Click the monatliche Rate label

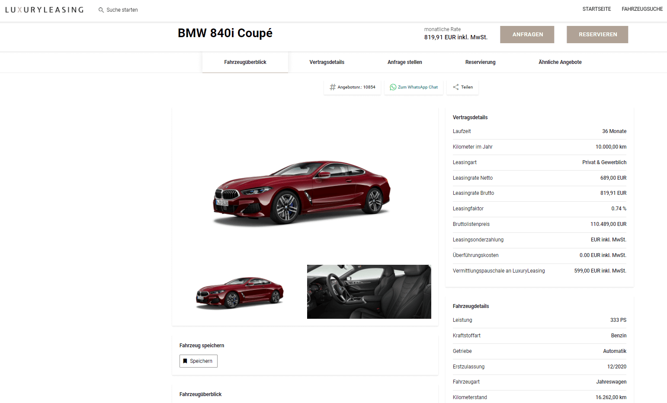click(x=443, y=29)
